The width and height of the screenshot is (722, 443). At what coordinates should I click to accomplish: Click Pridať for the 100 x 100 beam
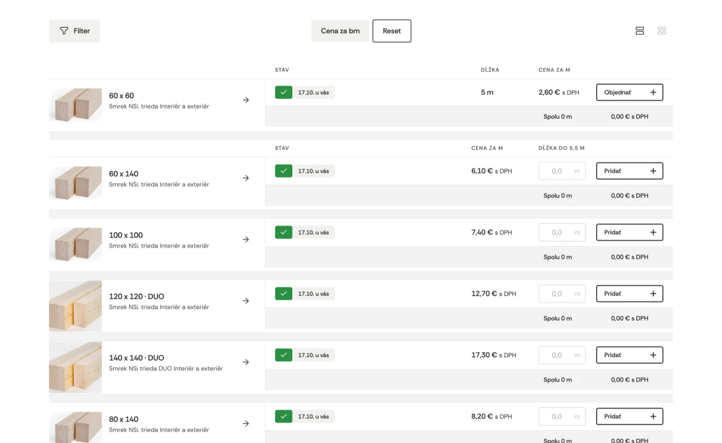coord(629,232)
